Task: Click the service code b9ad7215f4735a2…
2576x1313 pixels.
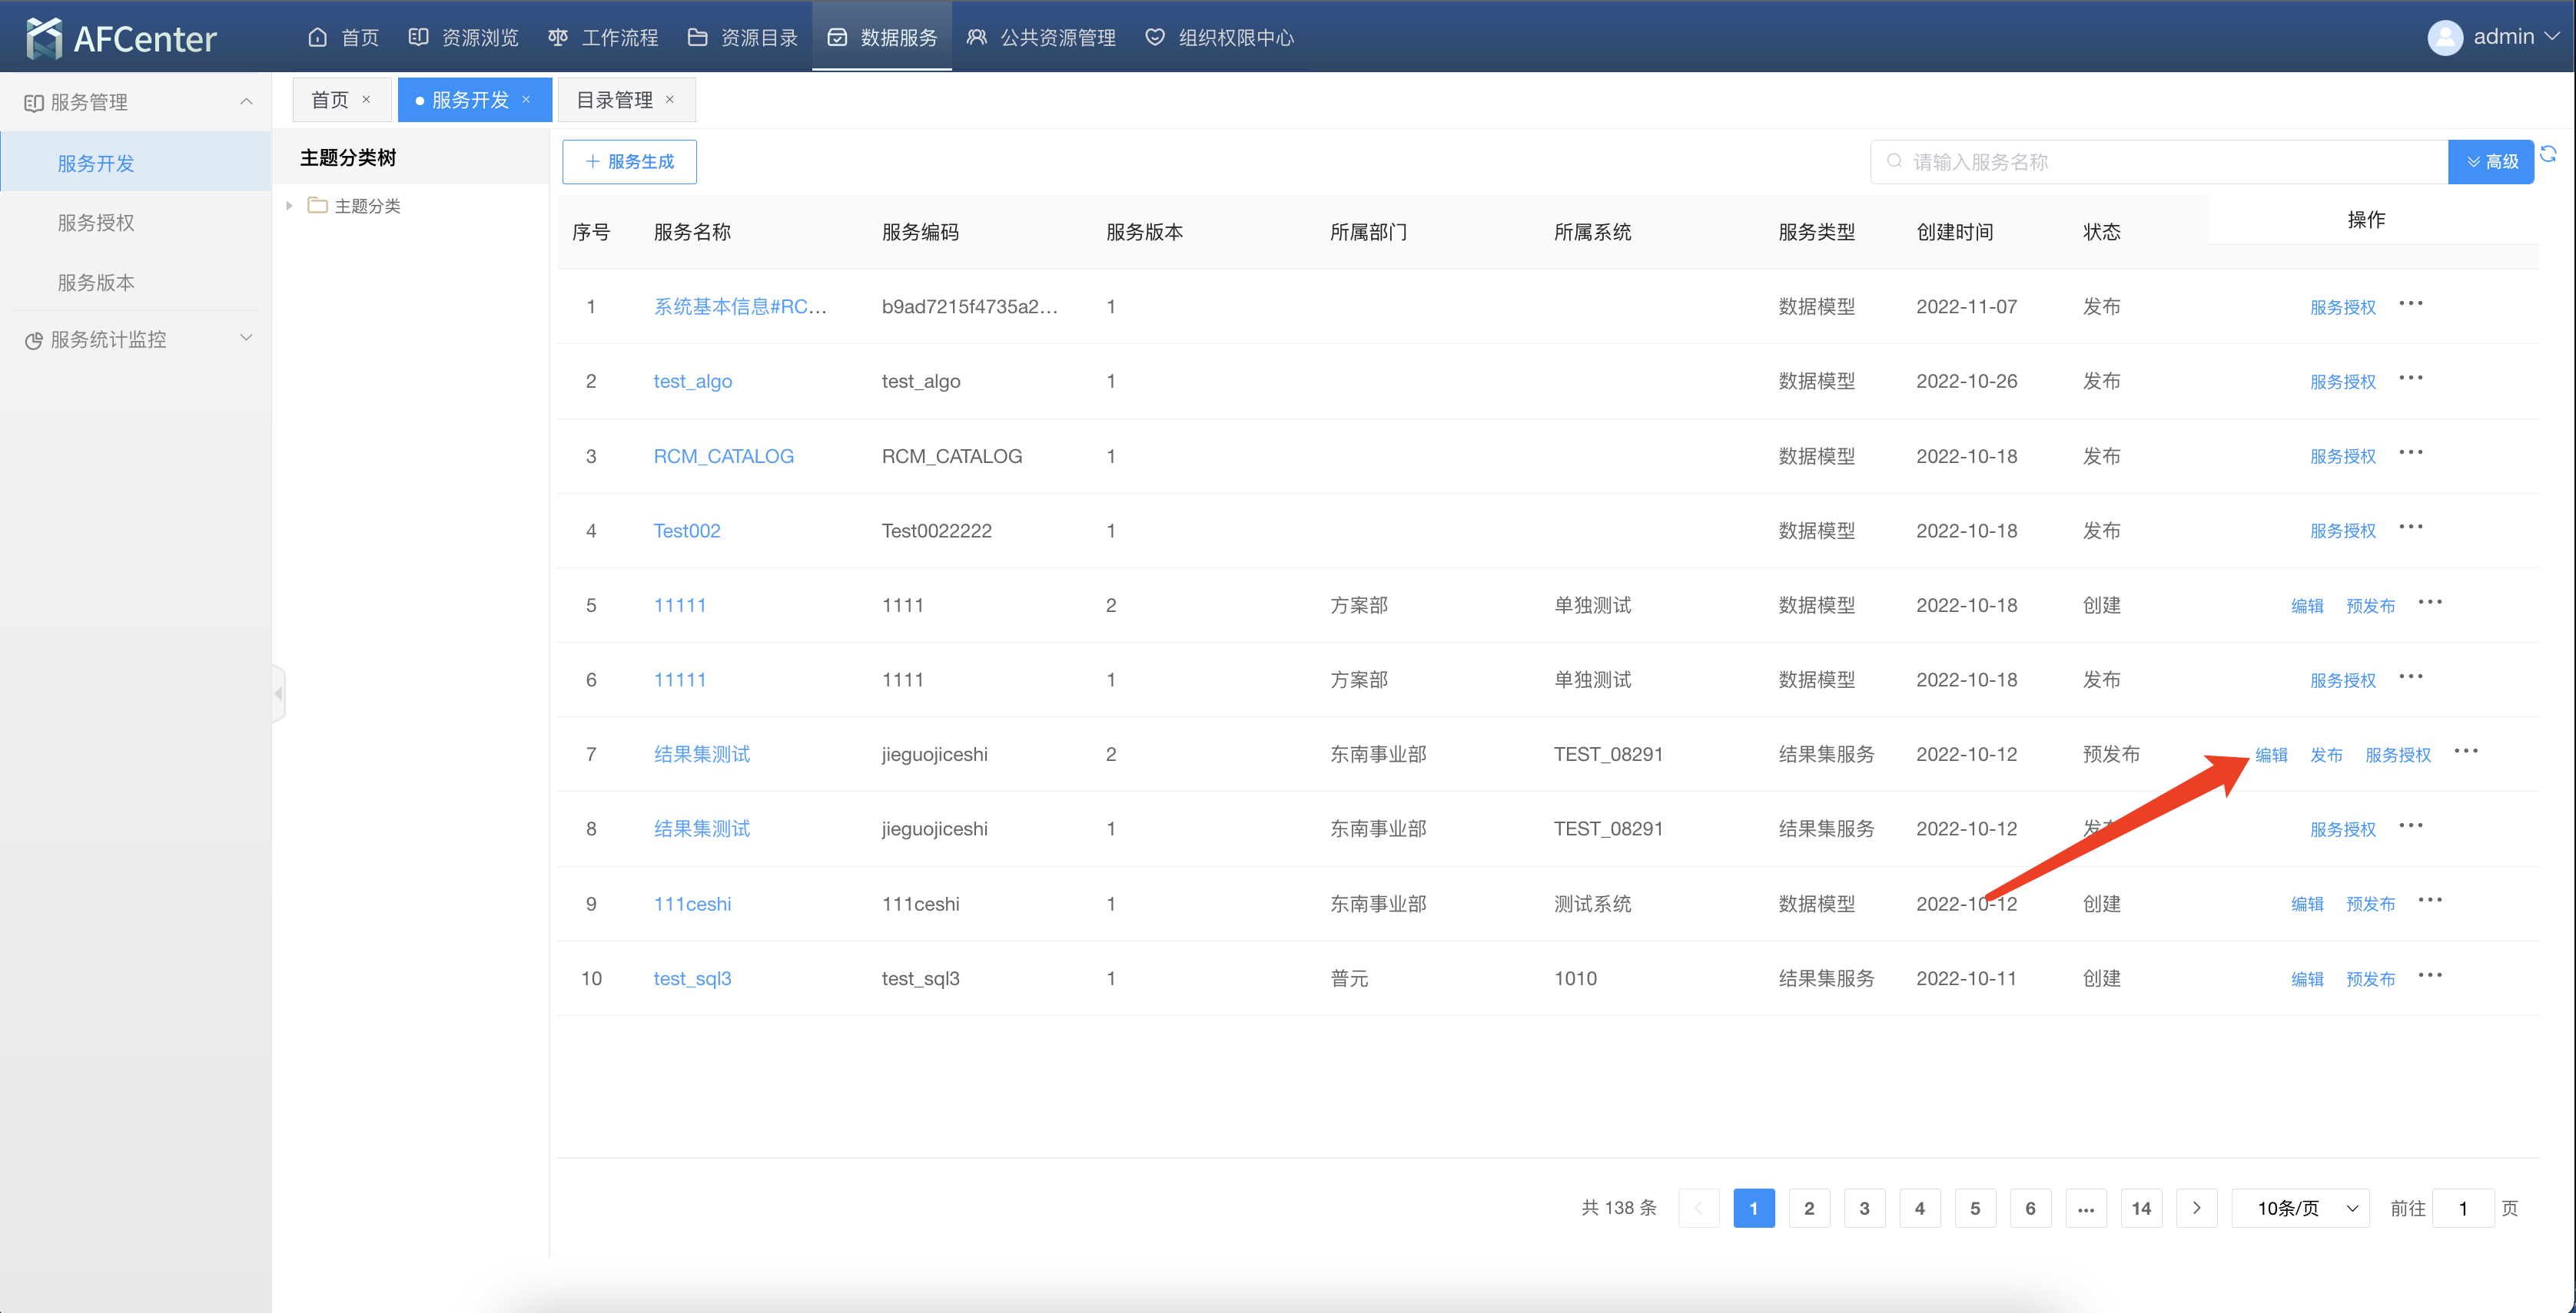Action: pos(969,306)
